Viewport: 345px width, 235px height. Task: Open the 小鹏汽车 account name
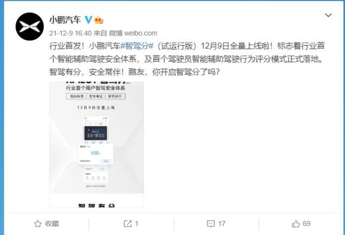[65, 20]
